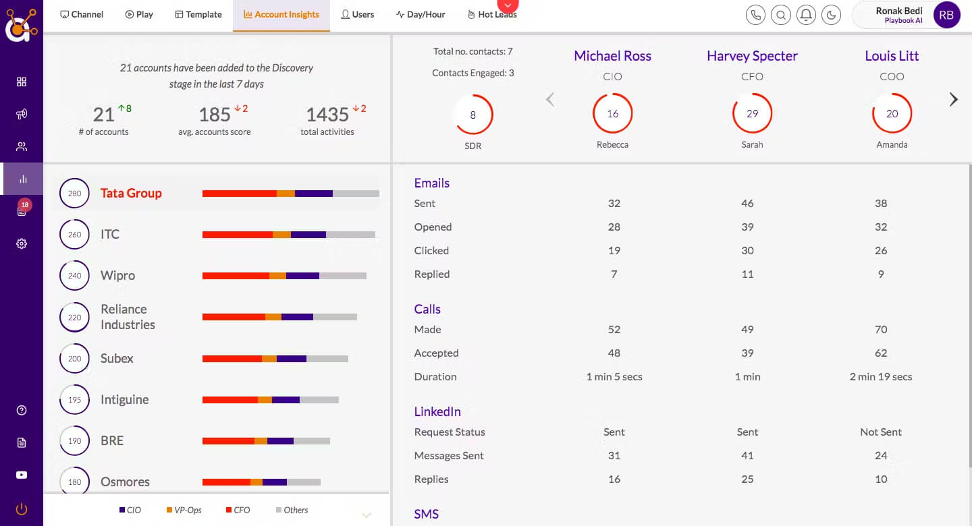This screenshot has height=526, width=972.
Task: Show next contacts with right arrow
Action: (954, 100)
